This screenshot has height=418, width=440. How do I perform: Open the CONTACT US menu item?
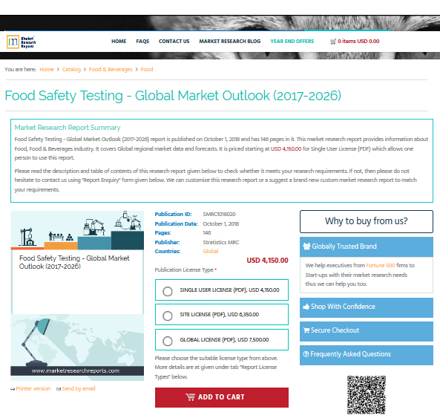coord(174,42)
